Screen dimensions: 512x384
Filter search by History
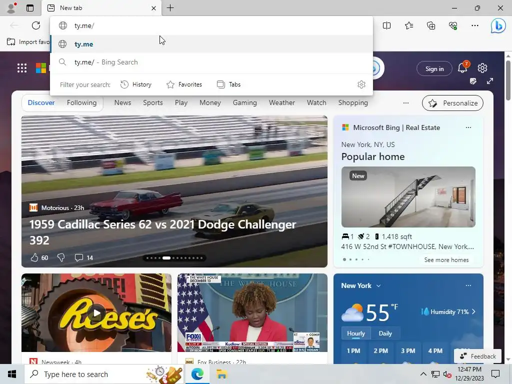click(136, 84)
